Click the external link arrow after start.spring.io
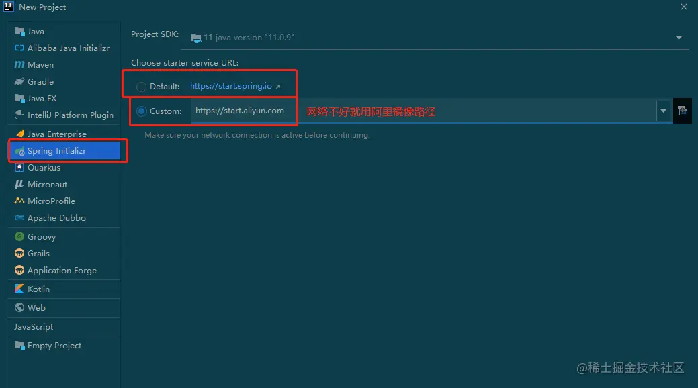698x388 pixels. (x=278, y=87)
